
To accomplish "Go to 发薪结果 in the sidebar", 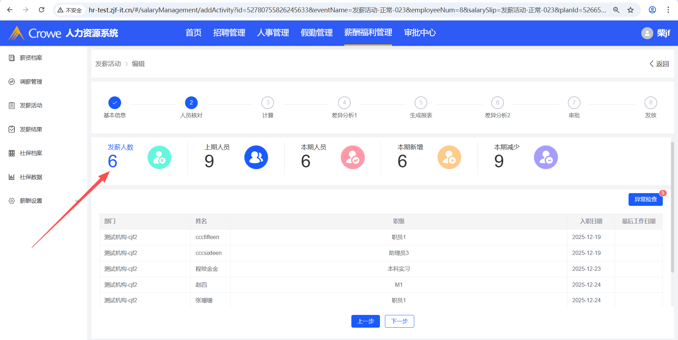I will coord(31,130).
